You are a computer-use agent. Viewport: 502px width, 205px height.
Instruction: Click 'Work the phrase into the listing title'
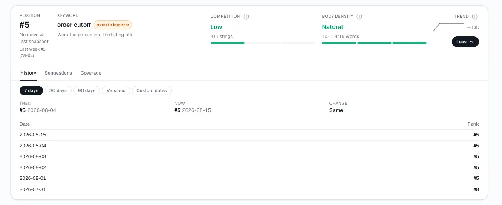click(x=95, y=35)
